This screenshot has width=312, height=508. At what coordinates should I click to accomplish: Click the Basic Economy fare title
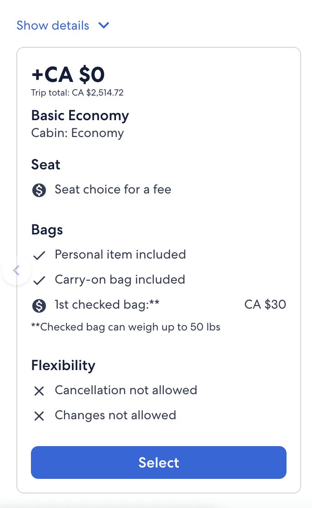(x=80, y=116)
